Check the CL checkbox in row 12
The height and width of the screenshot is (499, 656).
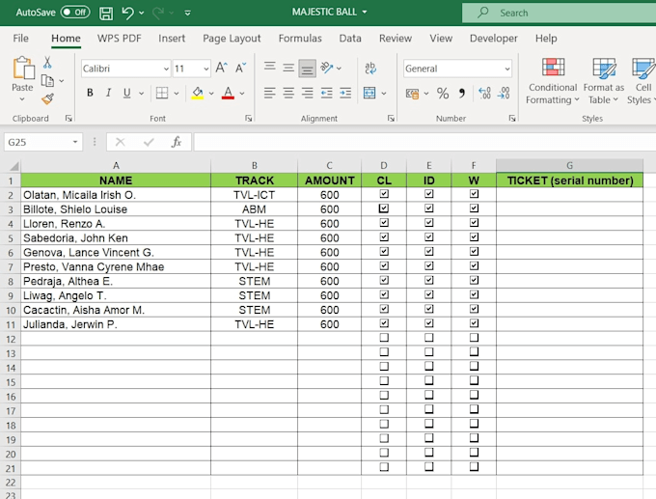tap(384, 338)
